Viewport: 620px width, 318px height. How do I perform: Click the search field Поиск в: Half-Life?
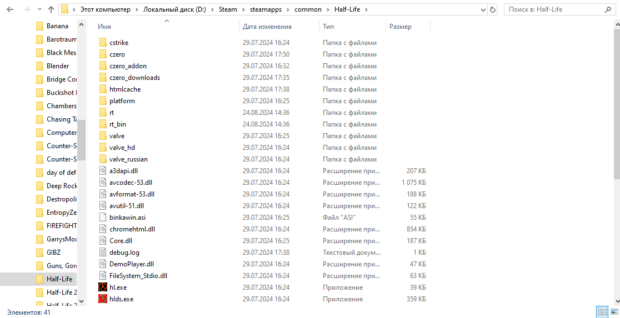559,9
